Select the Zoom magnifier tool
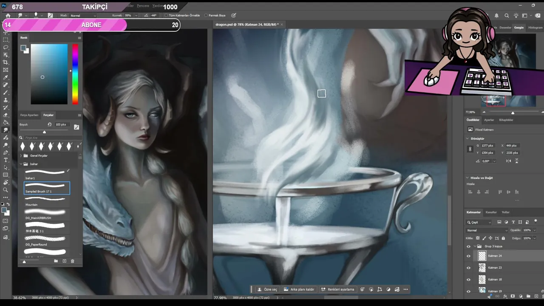The width and height of the screenshot is (544, 306). point(6,190)
